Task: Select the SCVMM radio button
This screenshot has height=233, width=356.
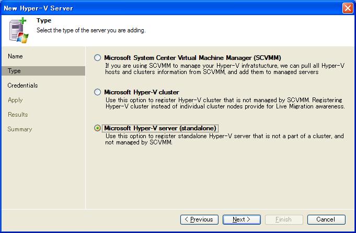Action: pos(97,58)
